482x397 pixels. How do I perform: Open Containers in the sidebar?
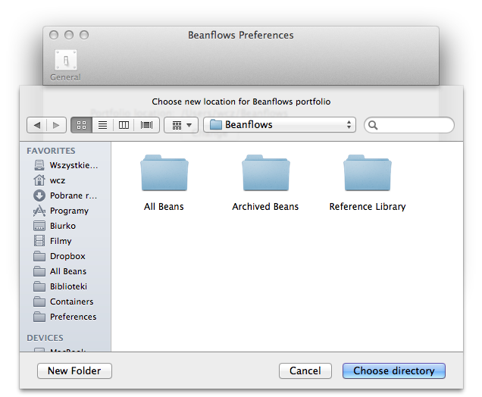pos(65,302)
